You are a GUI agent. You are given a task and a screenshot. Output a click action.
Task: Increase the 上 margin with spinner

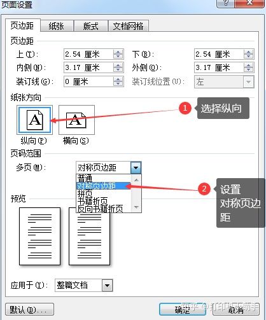(118, 52)
